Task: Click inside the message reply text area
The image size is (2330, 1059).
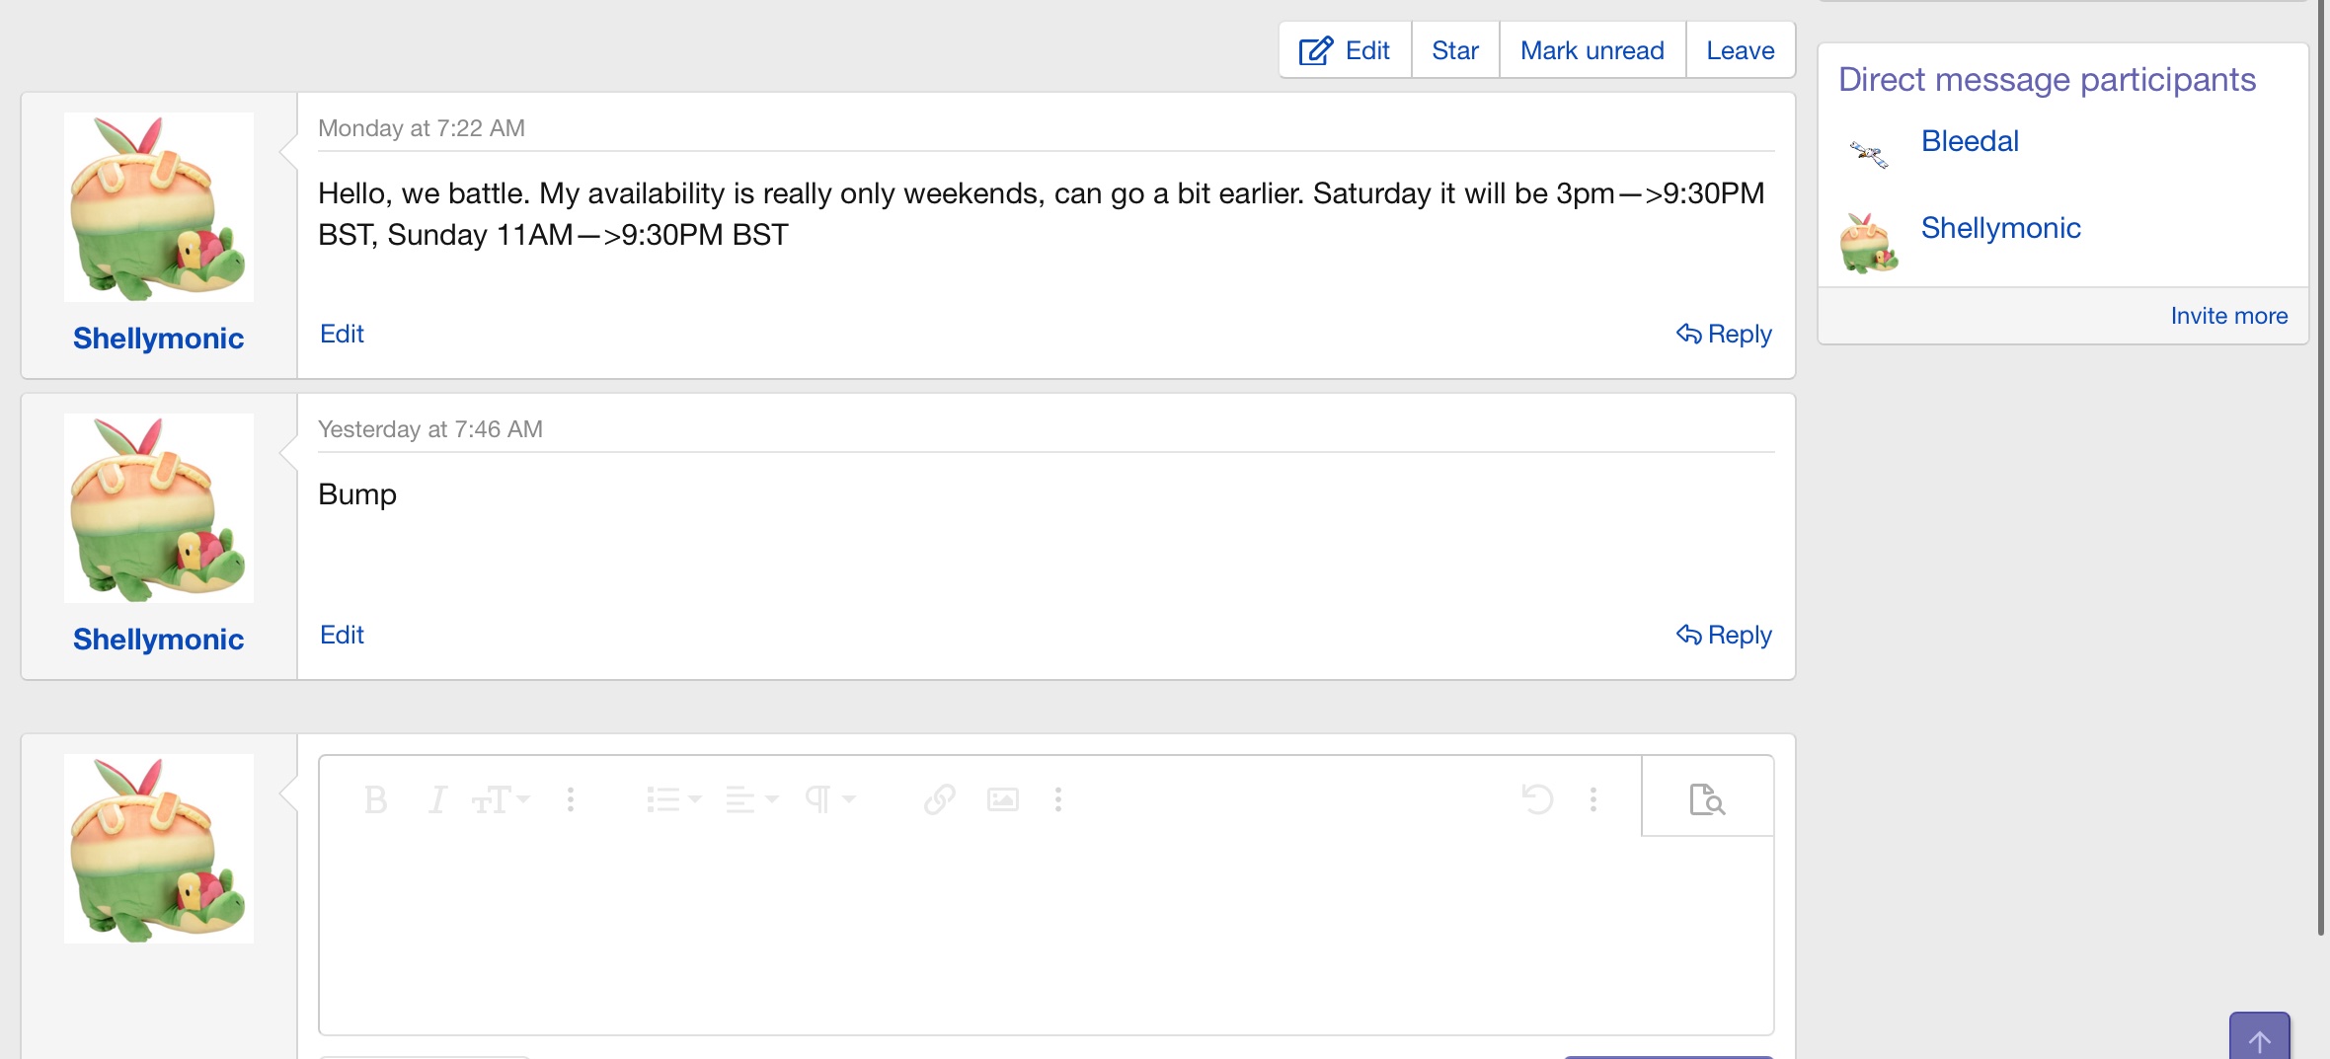Action: tap(1046, 933)
